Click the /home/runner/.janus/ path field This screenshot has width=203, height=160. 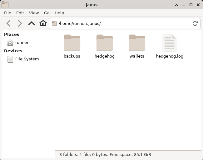[x=125, y=23]
